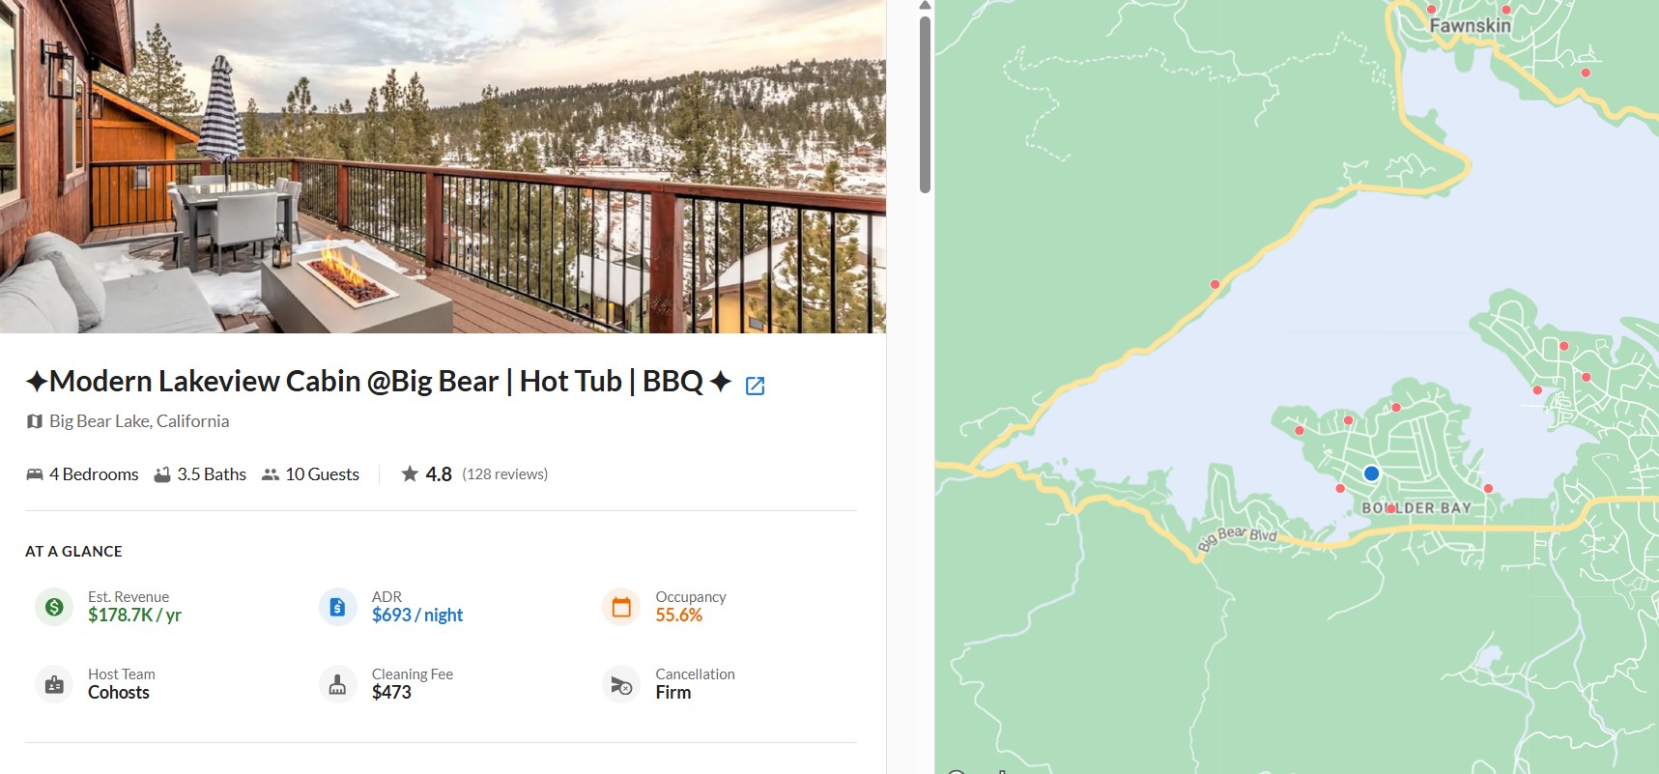This screenshot has height=774, width=1659.
Task: Click the map icon beside Big Bear Lake
Action: point(35,421)
